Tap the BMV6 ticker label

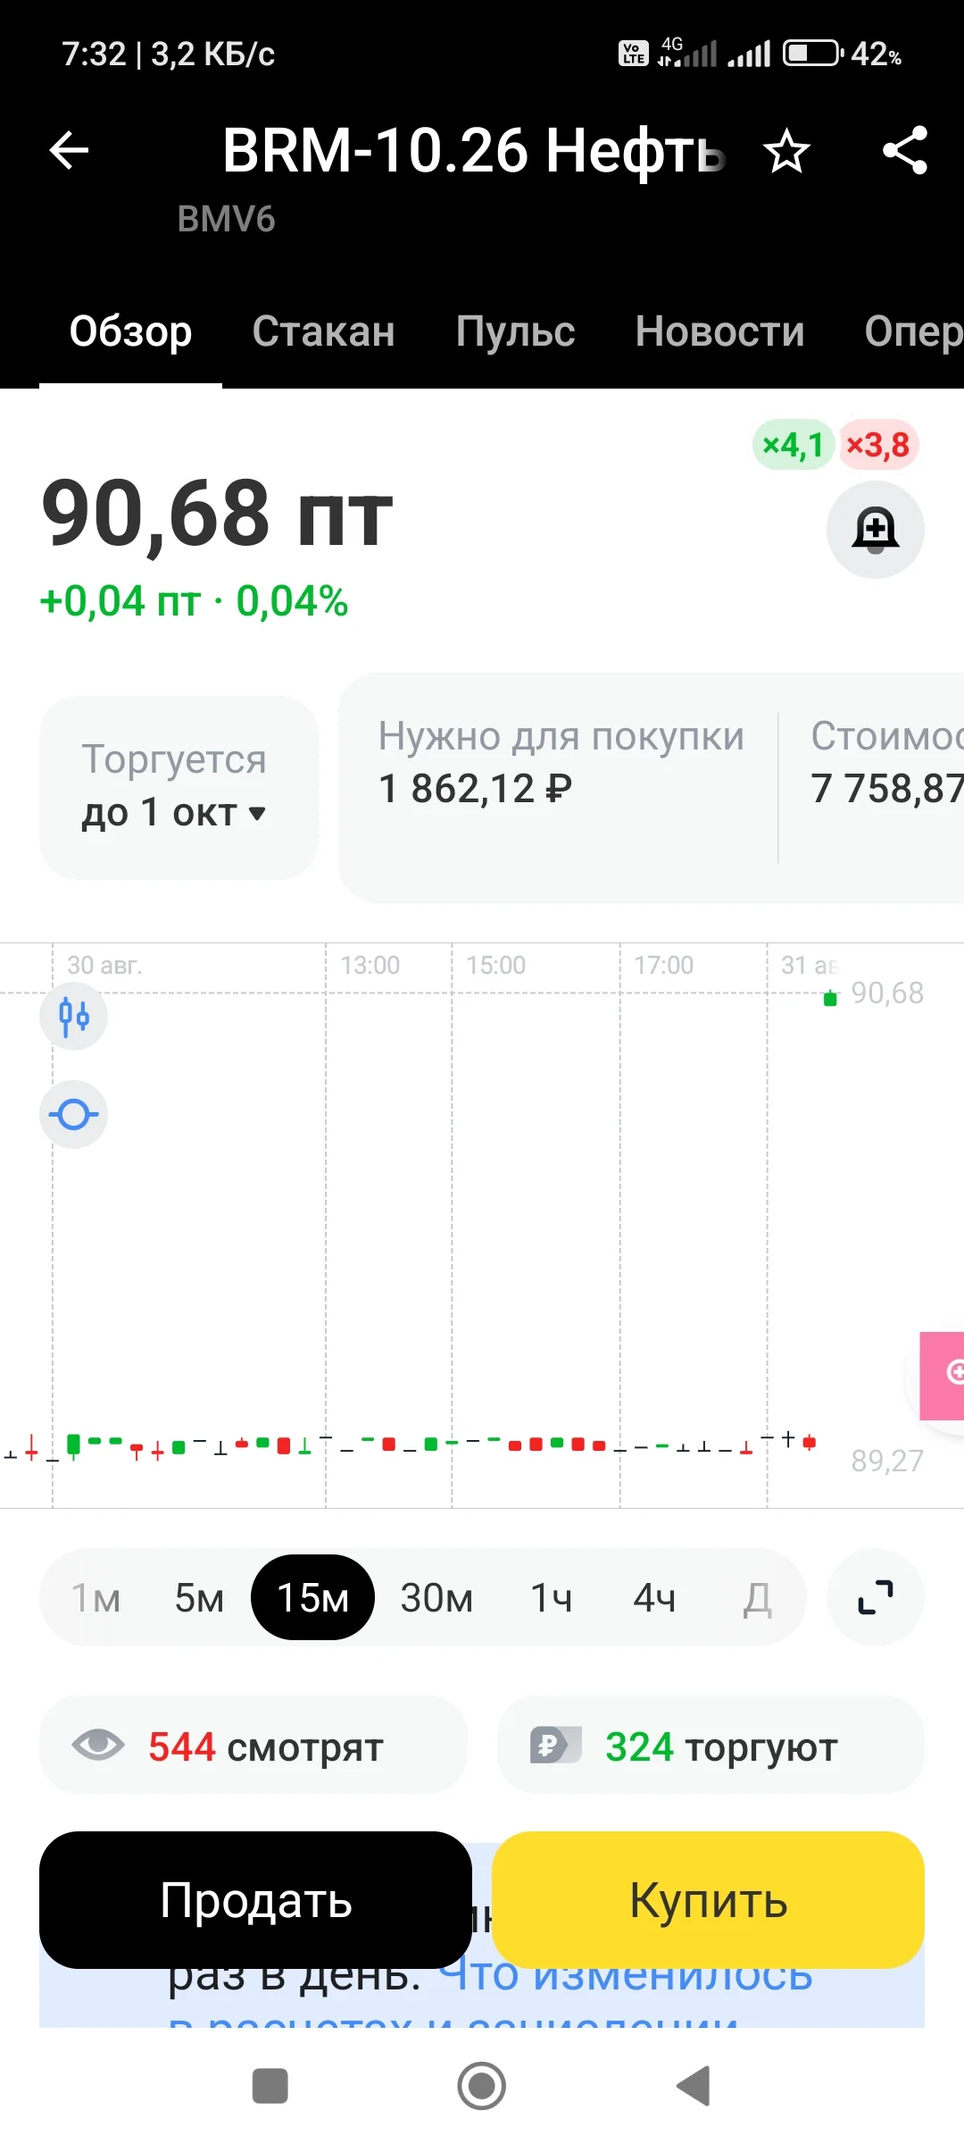[226, 220]
